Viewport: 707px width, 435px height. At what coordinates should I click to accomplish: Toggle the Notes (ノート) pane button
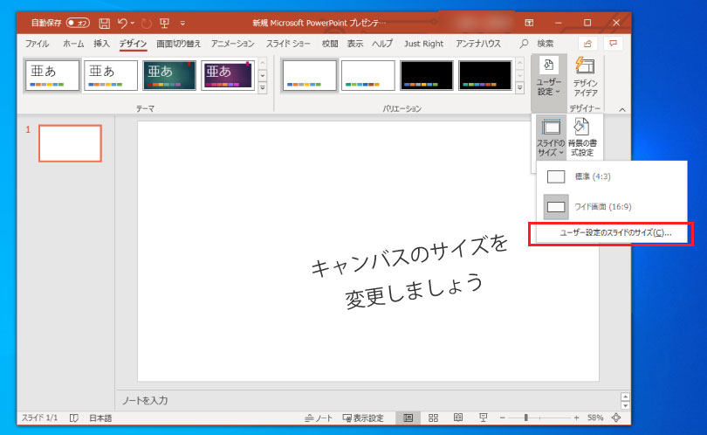pos(318,418)
